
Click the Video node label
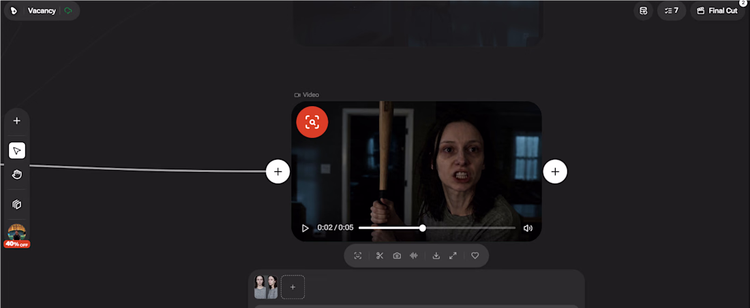click(x=307, y=95)
